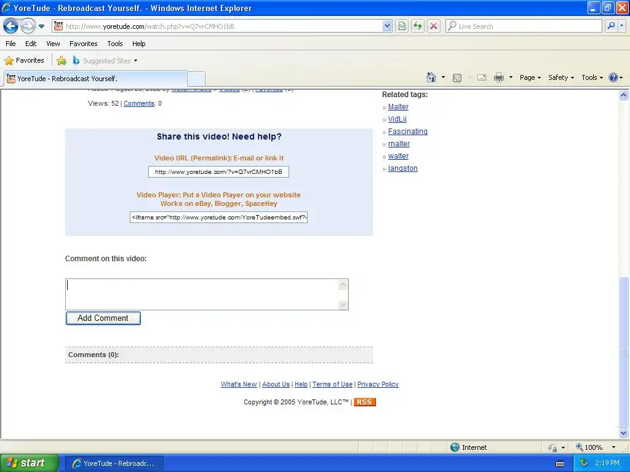The width and height of the screenshot is (630, 472).
Task: Click the orange RSS button
Action: pos(364,402)
